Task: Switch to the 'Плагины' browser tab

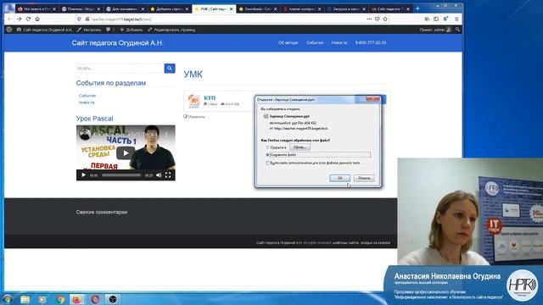Action: tap(81, 9)
